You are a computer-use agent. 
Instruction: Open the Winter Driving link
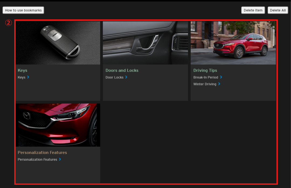click(205, 84)
